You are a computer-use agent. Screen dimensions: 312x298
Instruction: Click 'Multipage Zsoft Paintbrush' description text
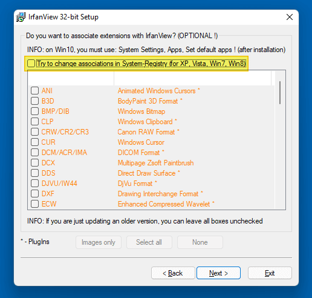(156, 163)
